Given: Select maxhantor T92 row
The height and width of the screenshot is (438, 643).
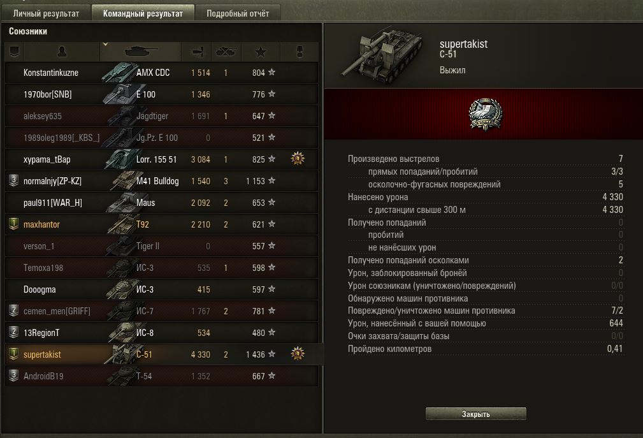Looking at the screenshot, I should click(162, 224).
